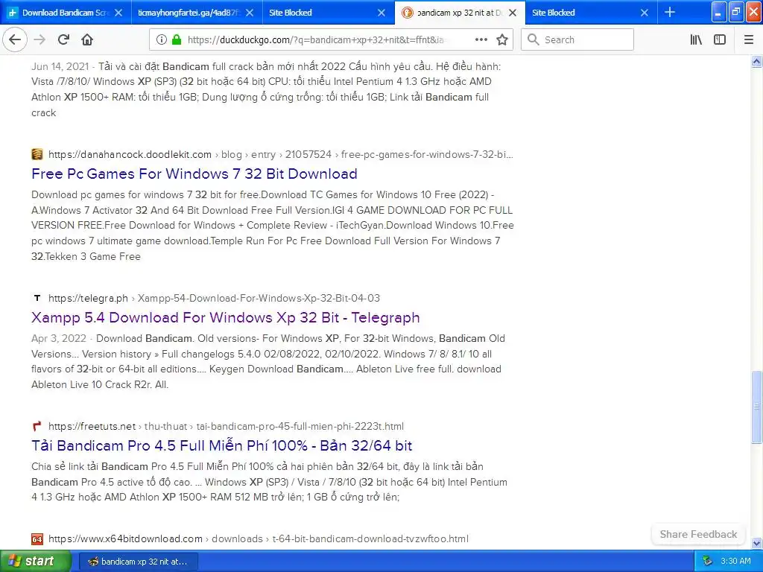Open Free Pc Games For Windows 7 link
The image size is (763, 572).
194,174
